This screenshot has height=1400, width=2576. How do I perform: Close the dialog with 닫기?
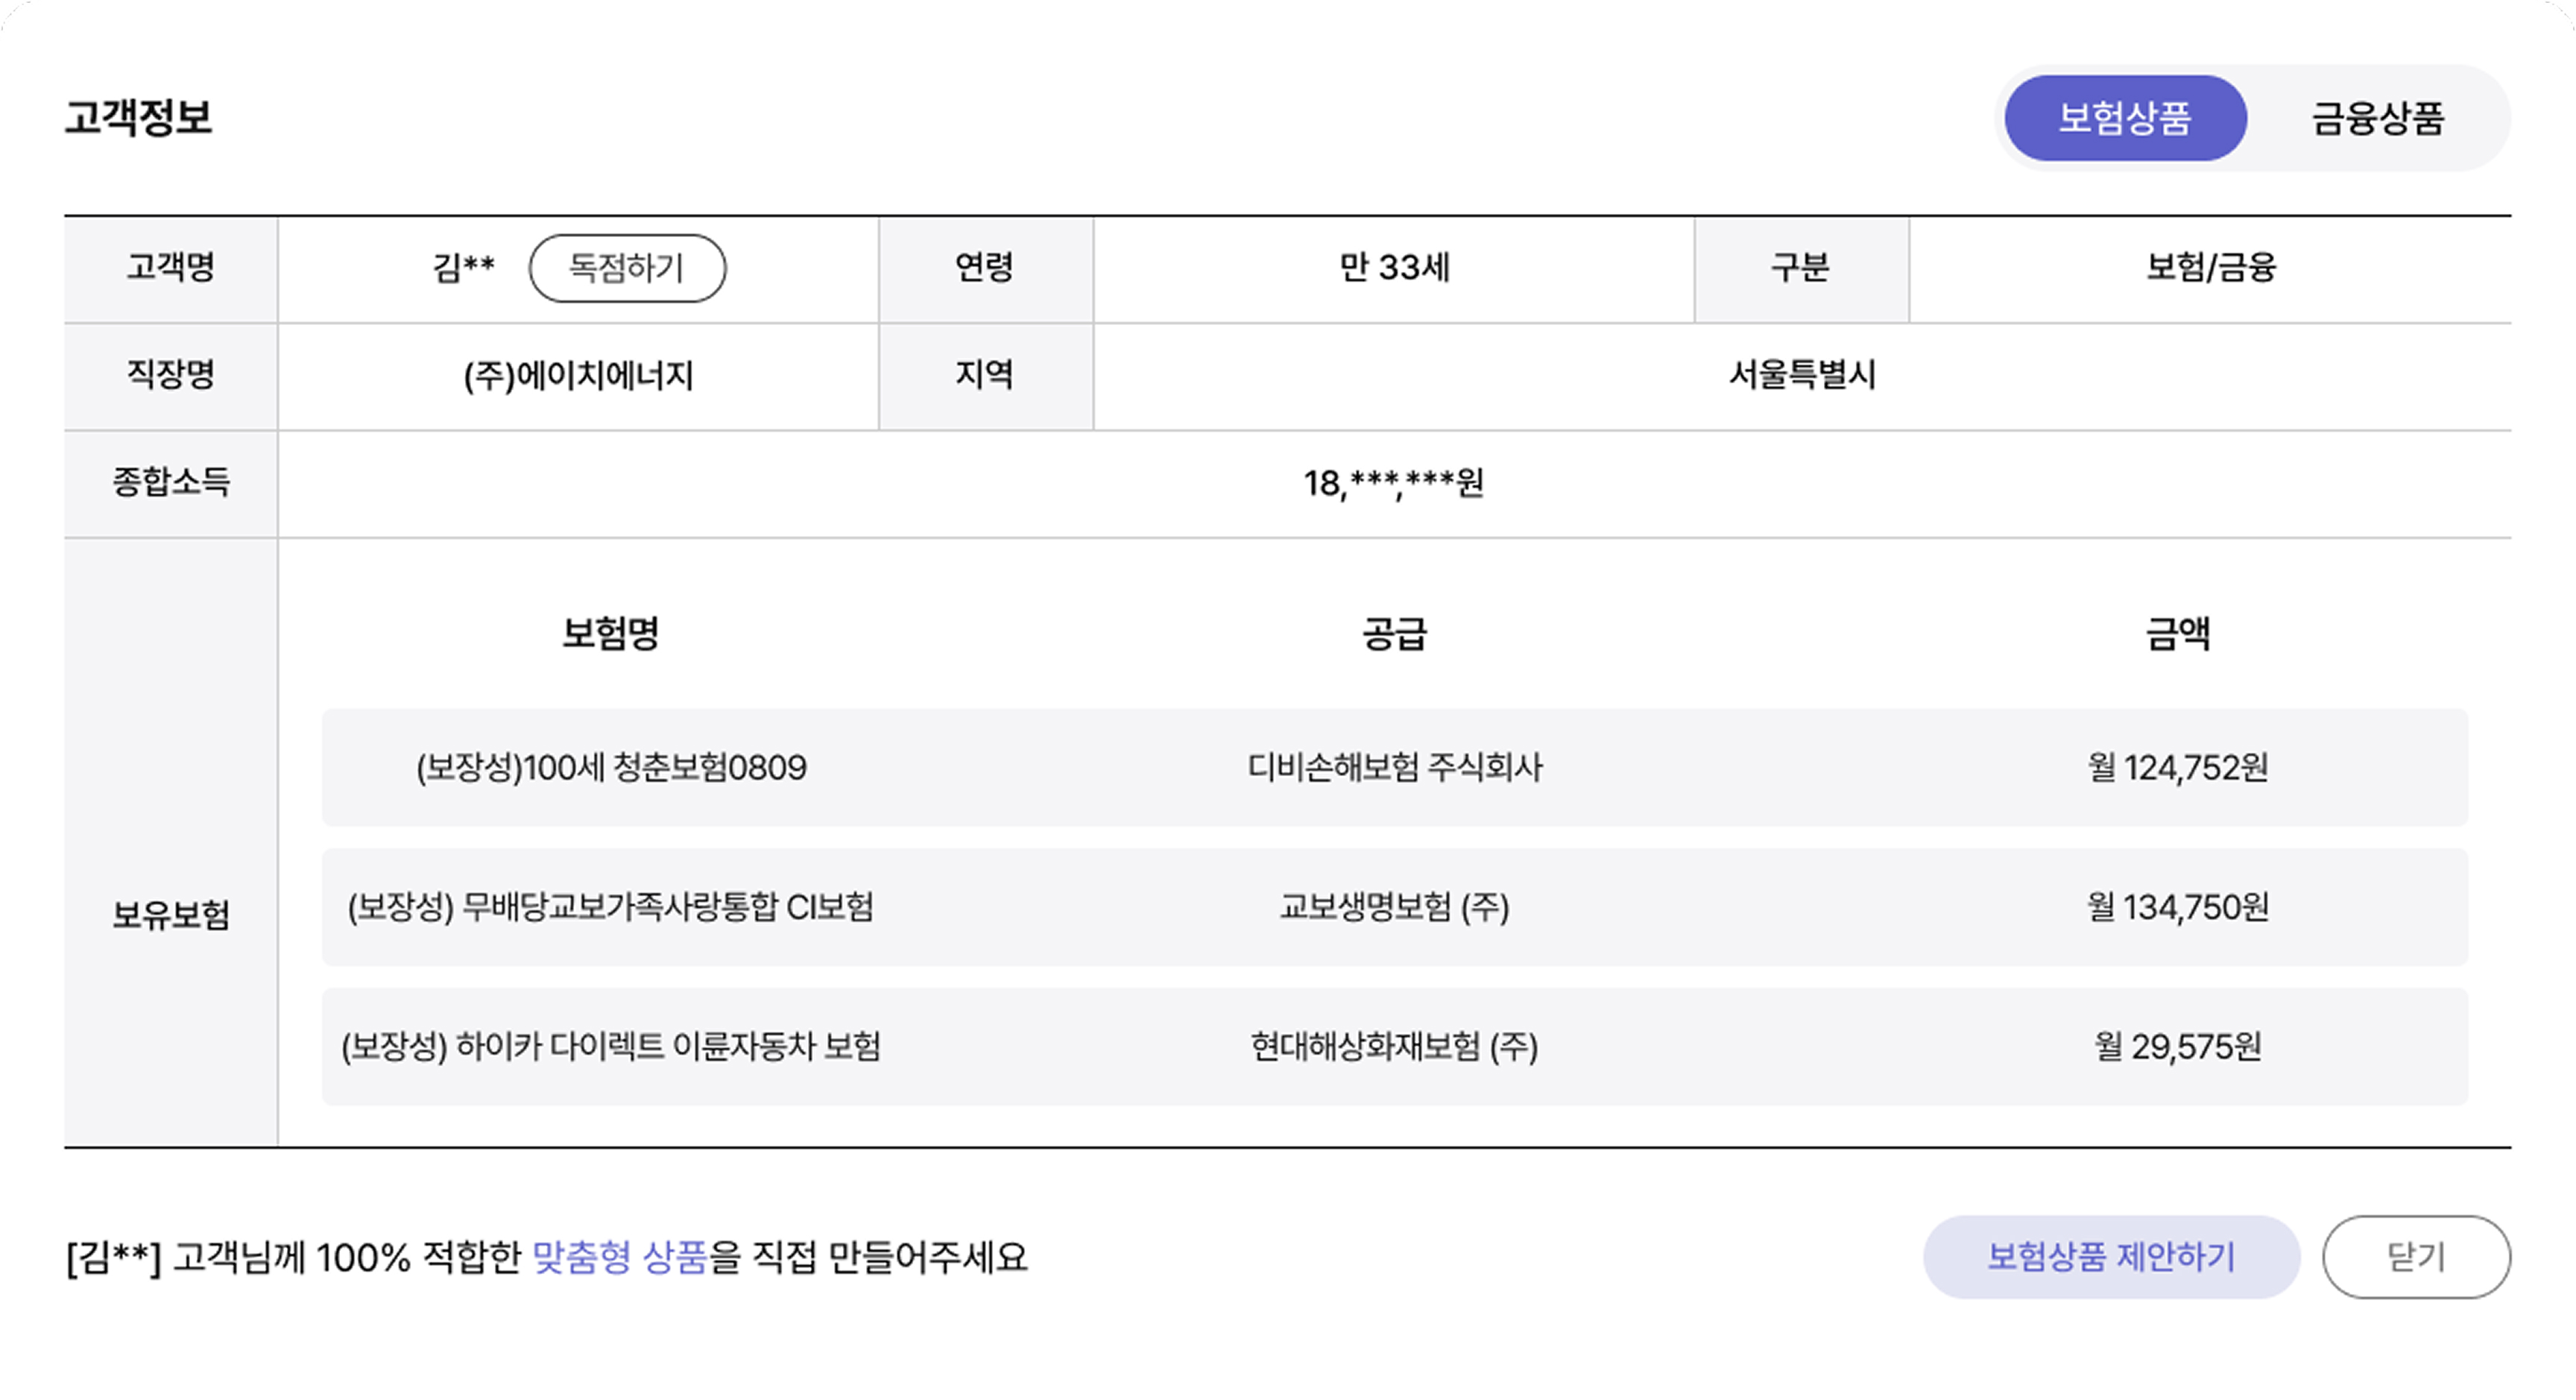coord(2415,1256)
